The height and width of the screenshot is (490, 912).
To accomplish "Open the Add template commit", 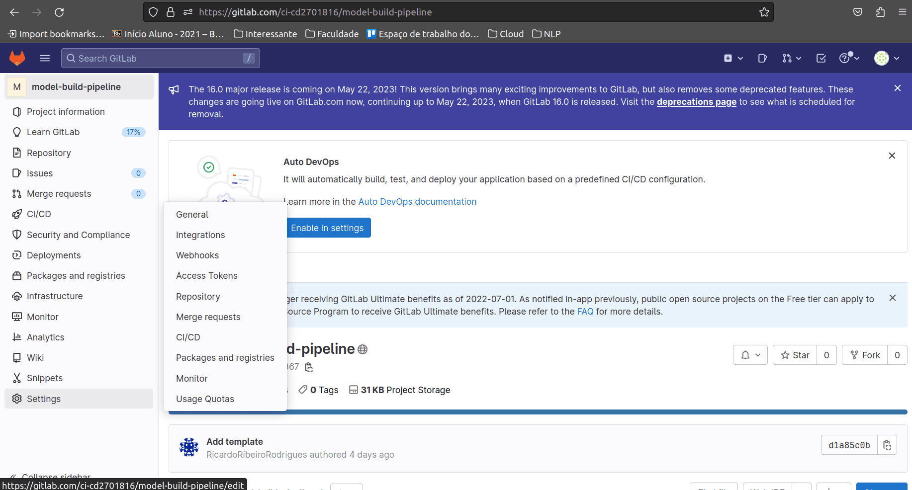I will click(x=235, y=442).
